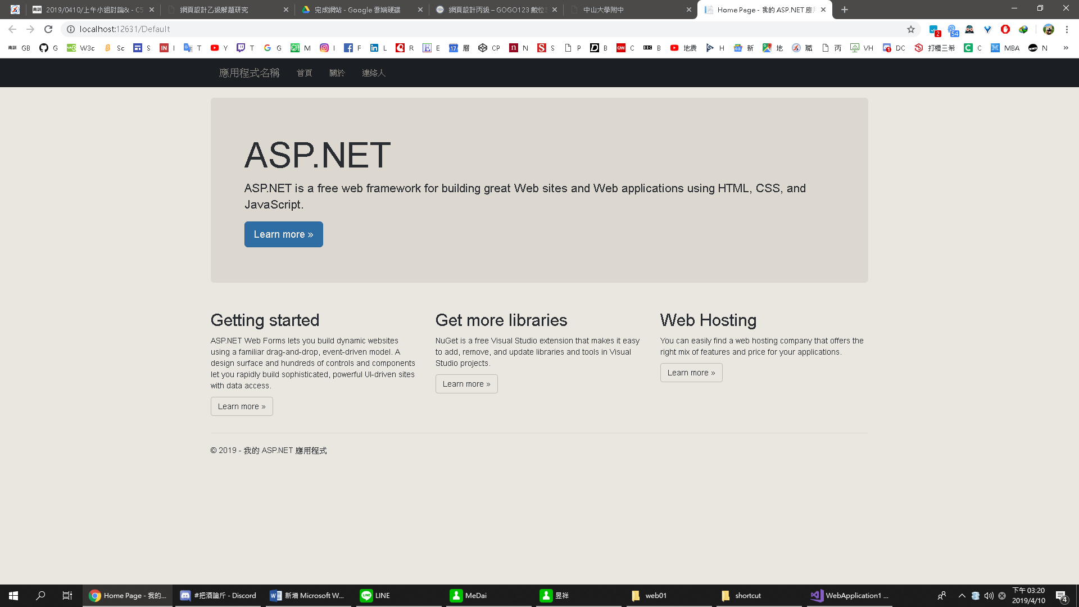
Task: Close the Home Page ASP.NET tab
Action: (x=823, y=10)
